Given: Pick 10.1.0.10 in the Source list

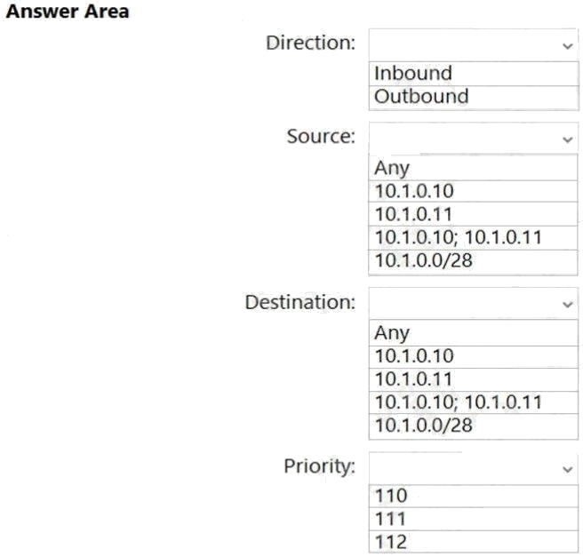Looking at the screenshot, I should coord(473,191).
